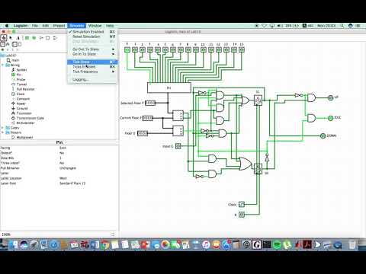Screen dimensions: 366x274
Task: Click Transistor in the component tree
Action: (24, 113)
